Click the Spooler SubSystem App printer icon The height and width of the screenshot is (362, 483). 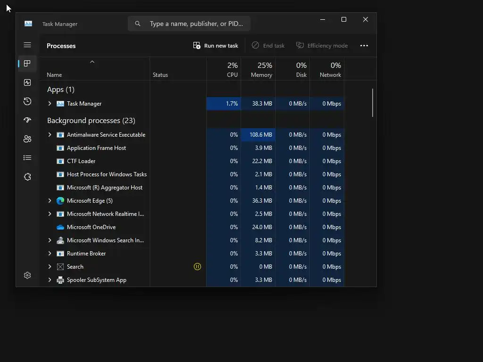[60, 280]
